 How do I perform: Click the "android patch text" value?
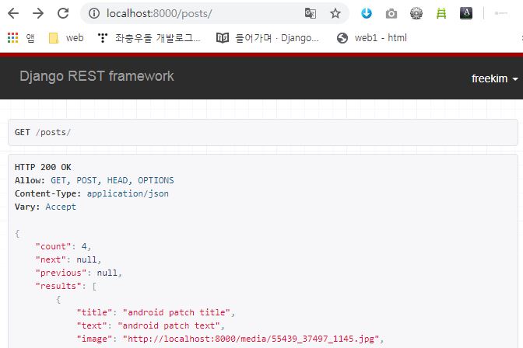169,325
